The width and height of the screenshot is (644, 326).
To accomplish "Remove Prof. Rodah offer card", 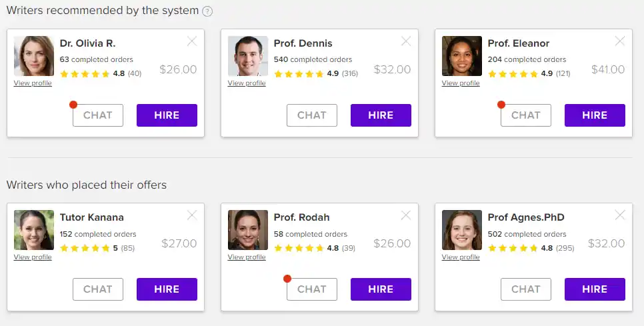I will coord(406,215).
